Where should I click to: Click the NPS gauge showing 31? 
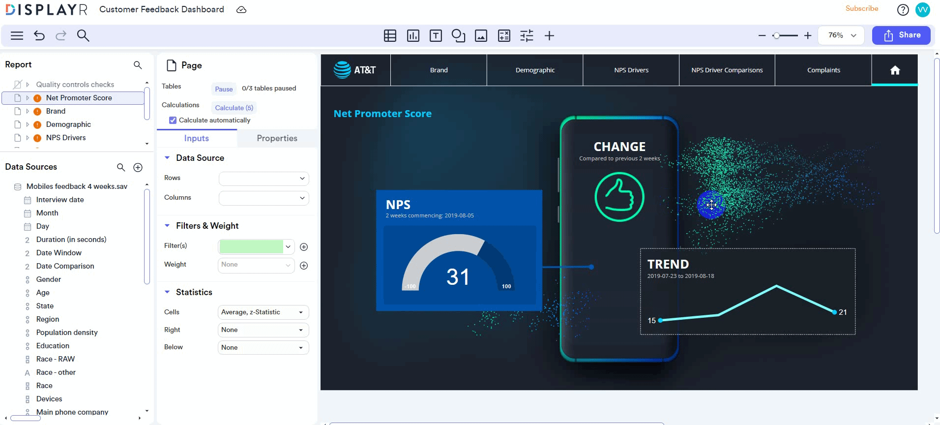[x=458, y=263]
